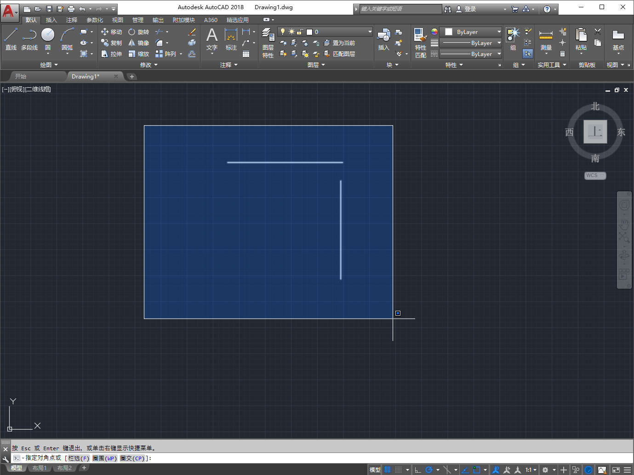Choose the 测量 (Measure) utility tool

[x=546, y=39]
